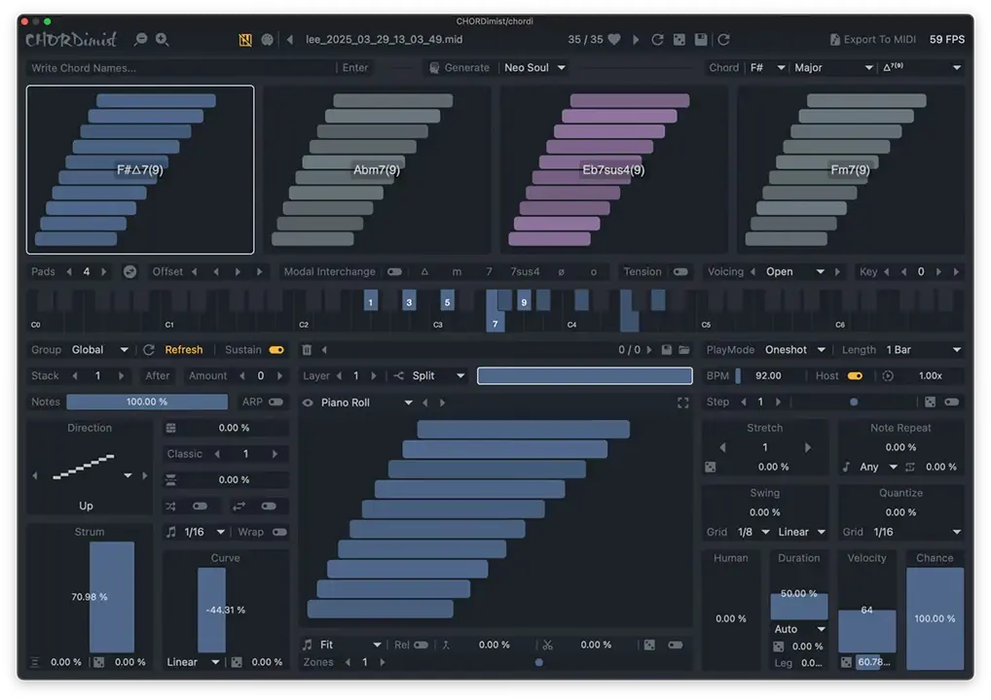
Task: Click the fullscreen expand icon of the Piano Roll
Action: 683,402
